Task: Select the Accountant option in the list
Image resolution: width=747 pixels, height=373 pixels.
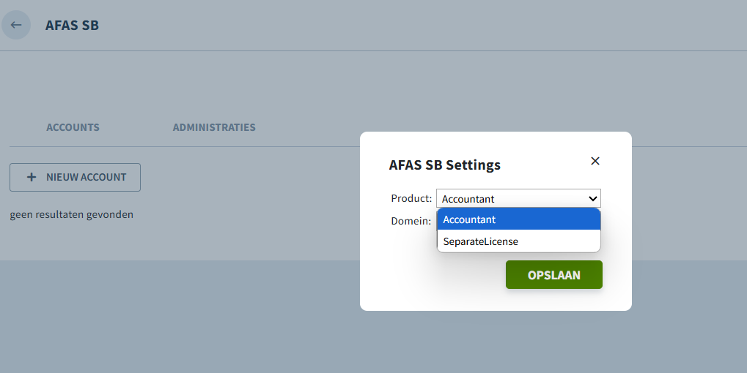Action: (x=519, y=219)
